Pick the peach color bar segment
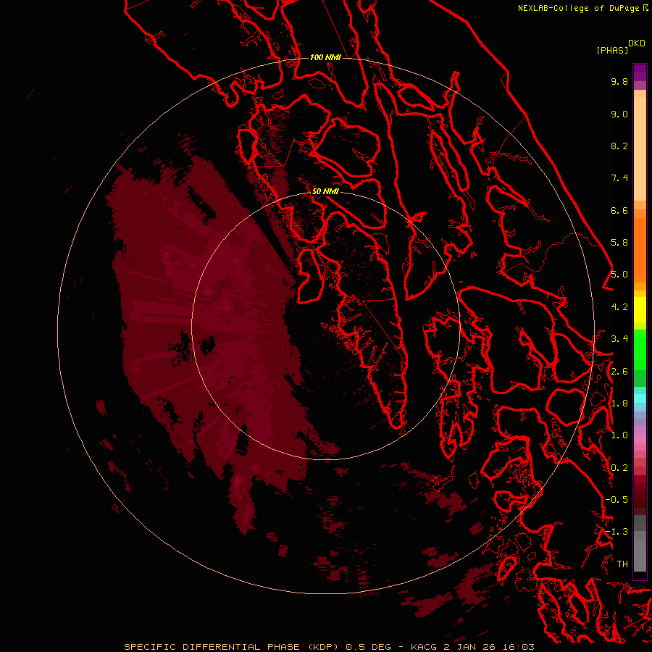 click(640, 149)
